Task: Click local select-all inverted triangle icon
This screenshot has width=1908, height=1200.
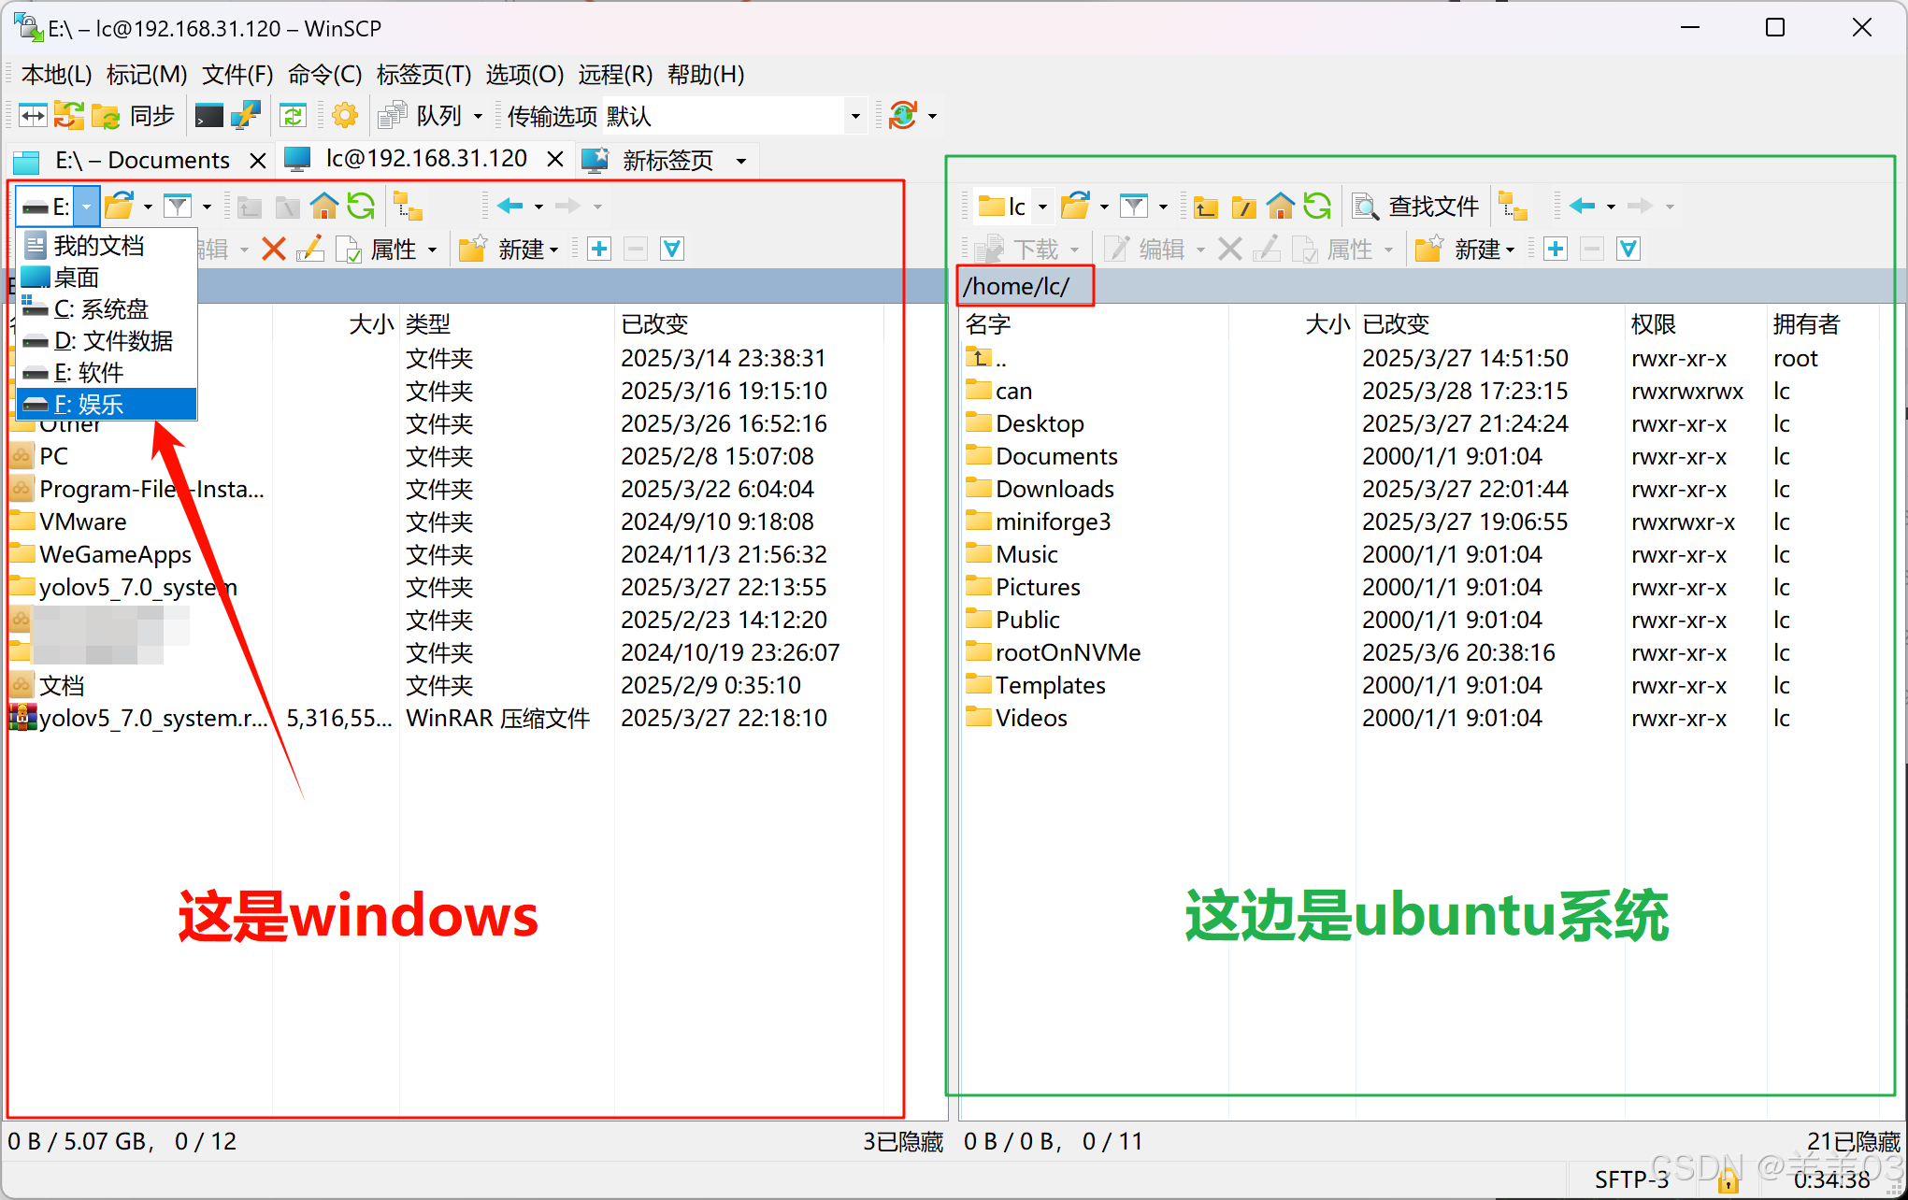Action: [x=672, y=250]
